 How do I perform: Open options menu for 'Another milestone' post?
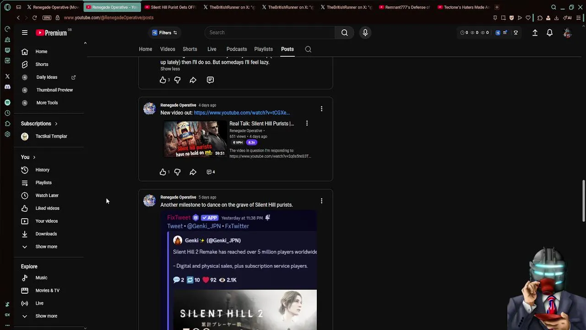pyautogui.click(x=321, y=201)
